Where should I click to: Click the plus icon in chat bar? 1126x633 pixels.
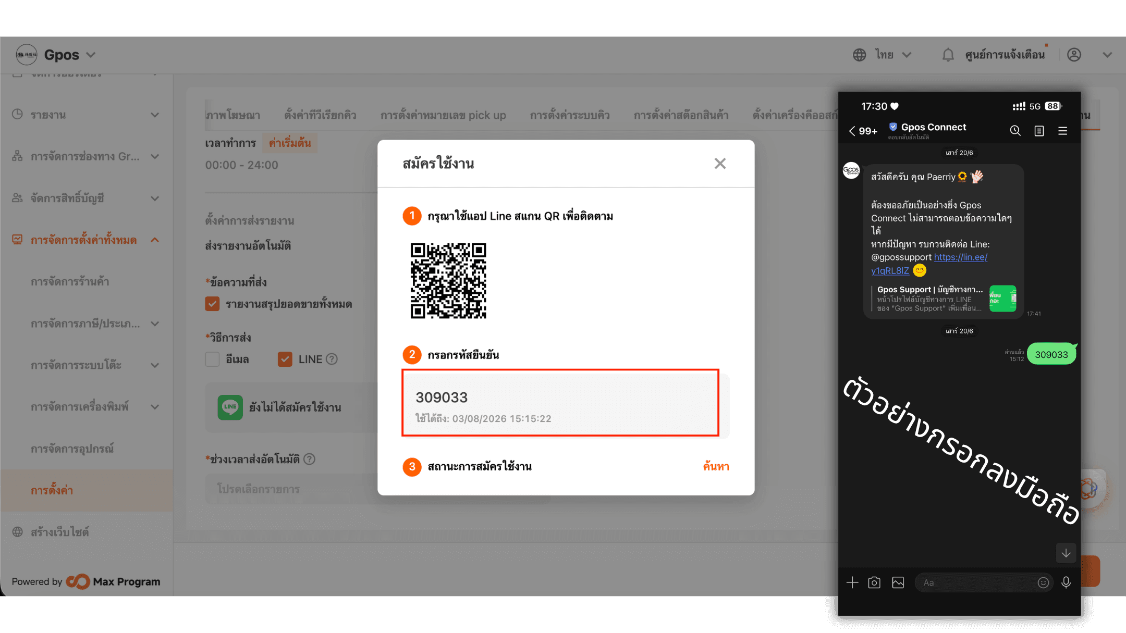(x=852, y=582)
